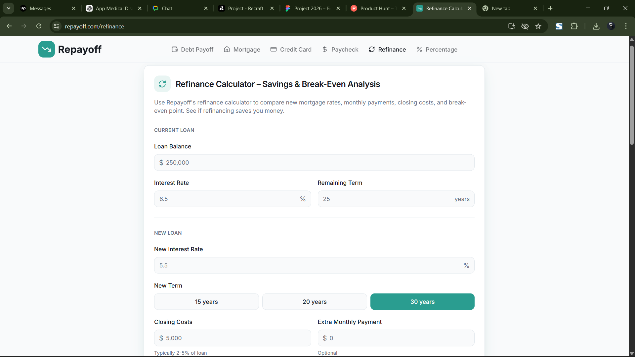The width and height of the screenshot is (635, 357).
Task: Select the 30 years term option
Action: click(422, 301)
